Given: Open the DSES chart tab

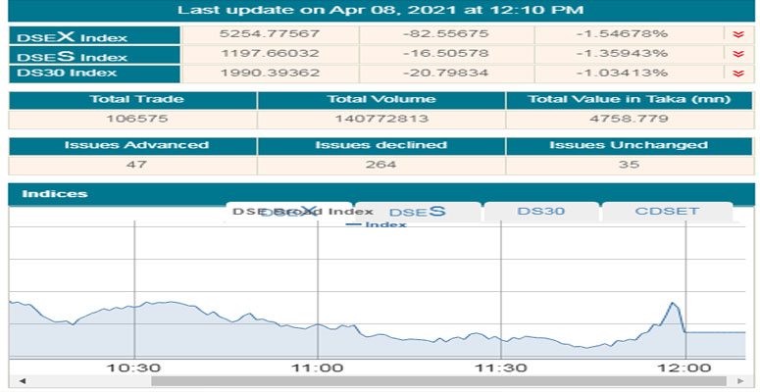Looking at the screenshot, I should 418,212.
